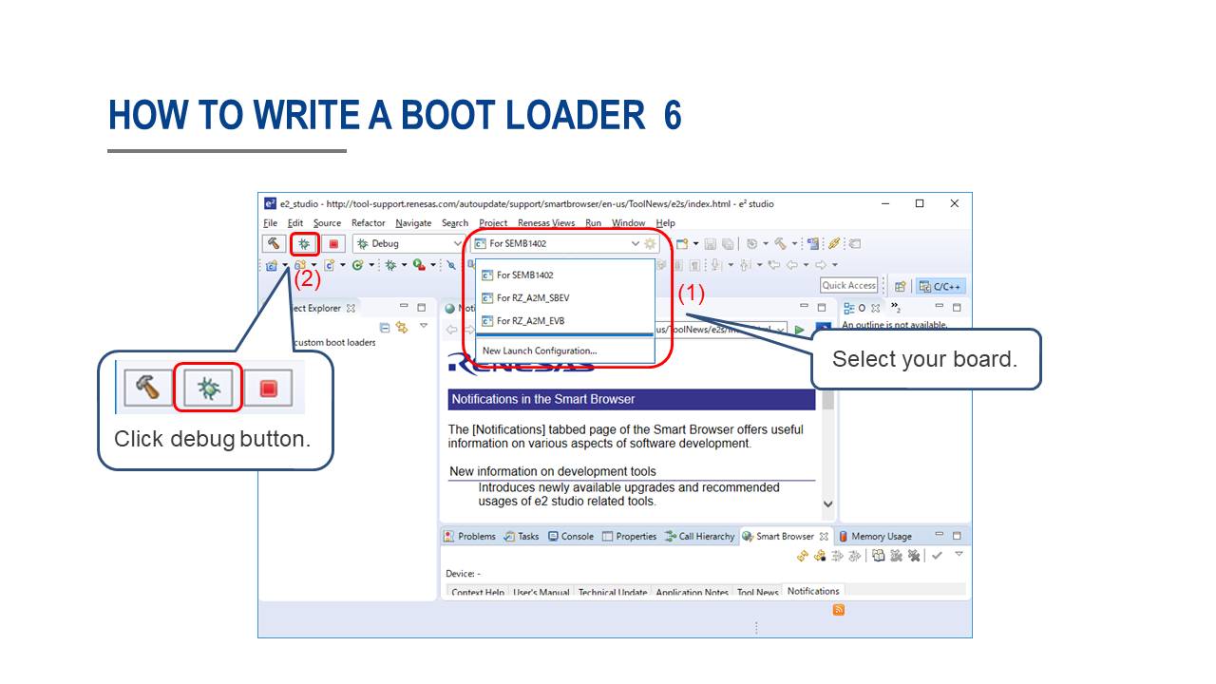
Task: Click the Save icon in the top toolbar
Action: tap(710, 244)
